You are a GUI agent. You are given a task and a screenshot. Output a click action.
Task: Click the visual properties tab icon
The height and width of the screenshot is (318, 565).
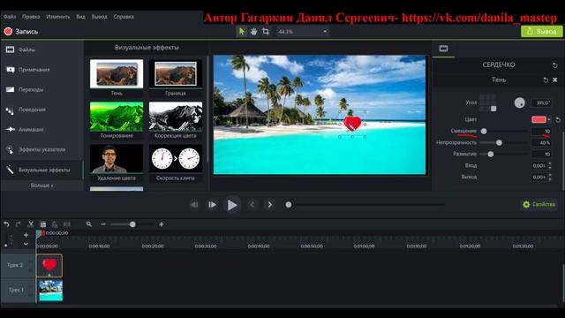pyautogui.click(x=443, y=49)
